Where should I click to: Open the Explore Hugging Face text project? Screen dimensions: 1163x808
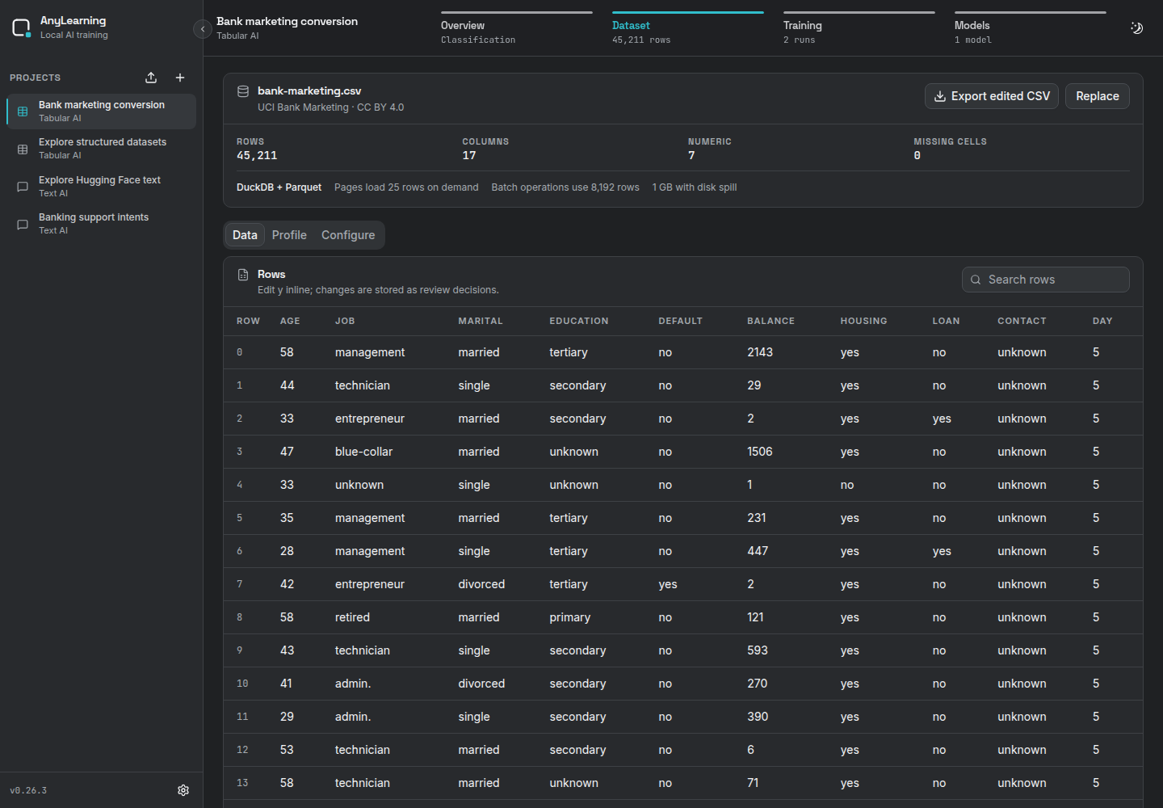(101, 187)
